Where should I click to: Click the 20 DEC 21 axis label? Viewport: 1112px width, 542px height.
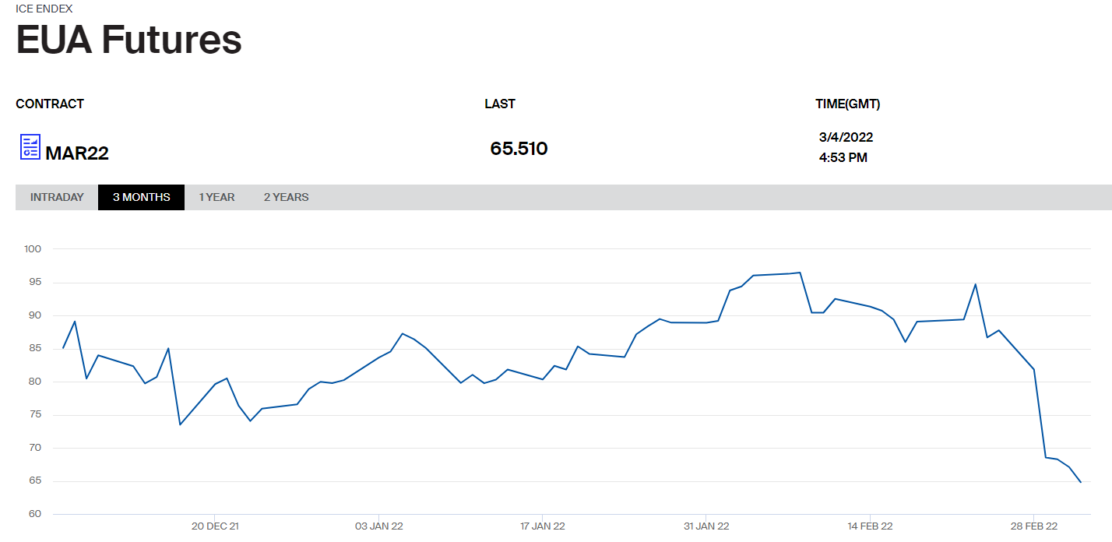click(215, 526)
